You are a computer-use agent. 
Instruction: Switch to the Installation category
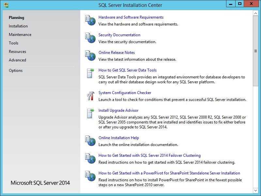point(18,26)
